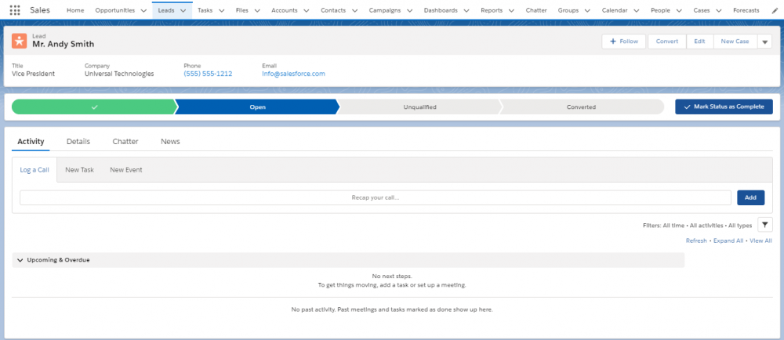Expand the Calendar tab dropdown chevron

click(636, 10)
